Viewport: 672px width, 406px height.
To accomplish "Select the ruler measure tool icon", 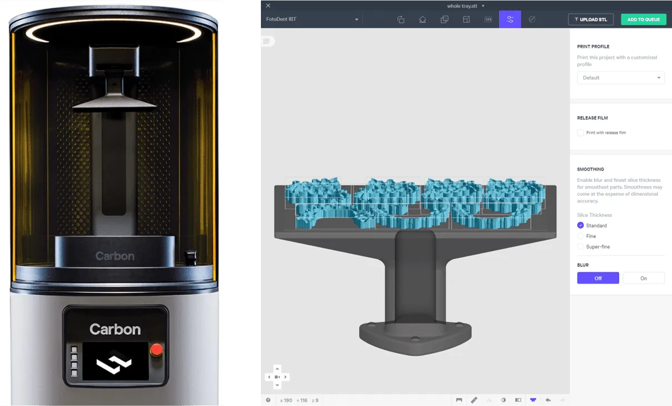I will (474, 400).
